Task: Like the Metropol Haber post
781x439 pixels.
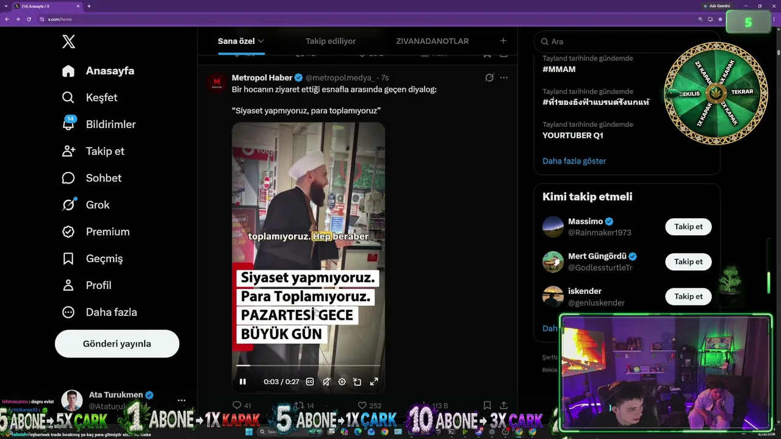Action: [369, 405]
